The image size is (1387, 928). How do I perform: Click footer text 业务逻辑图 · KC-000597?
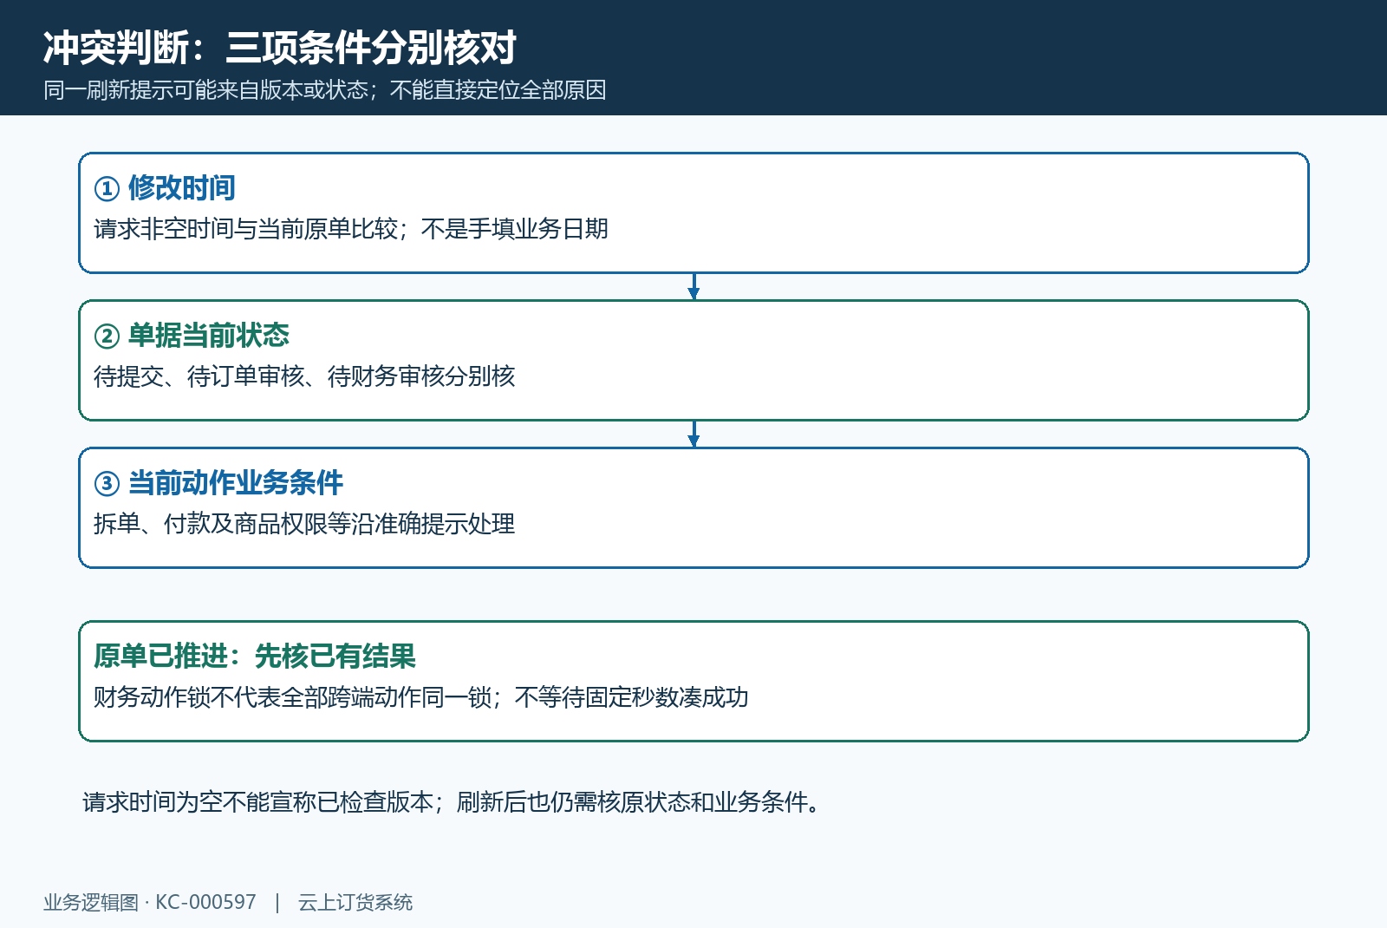tap(150, 902)
